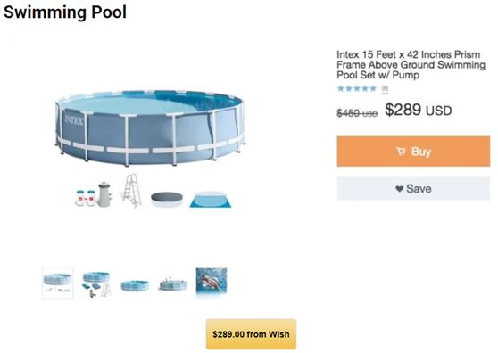
Task: Click the $289.00 from Wish button
Action: click(251, 334)
